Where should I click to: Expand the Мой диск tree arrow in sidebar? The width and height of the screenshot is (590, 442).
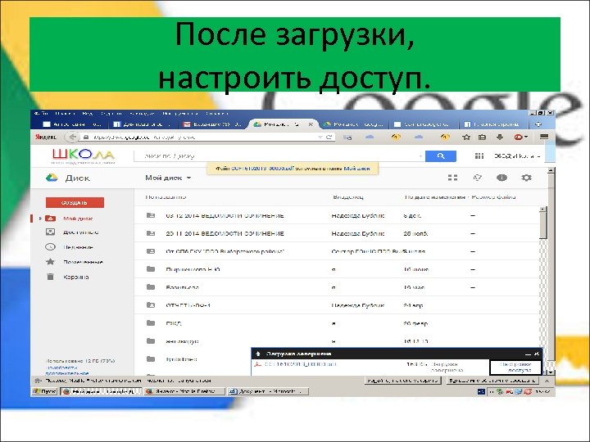click(40, 219)
